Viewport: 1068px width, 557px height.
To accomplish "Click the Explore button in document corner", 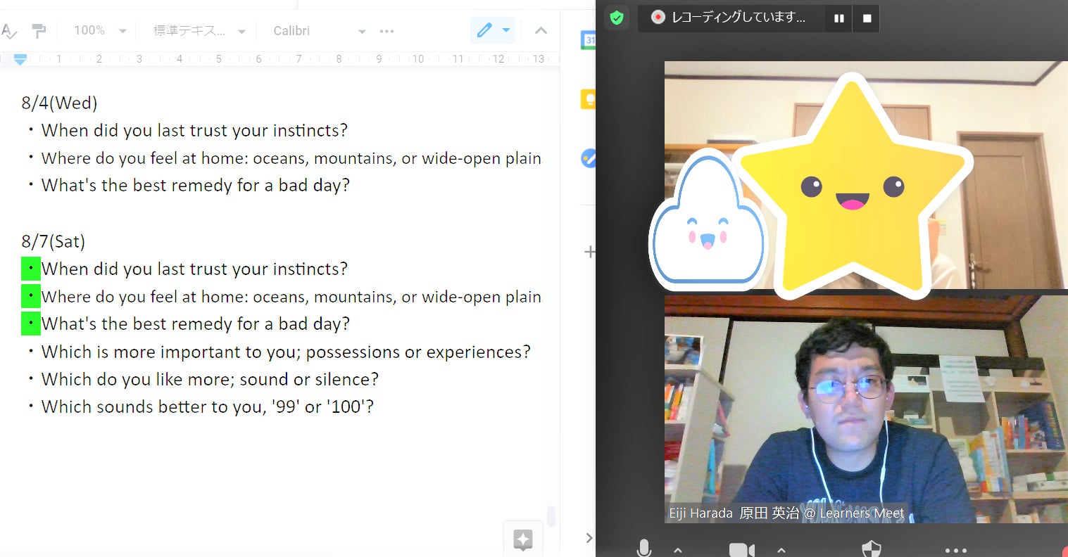I will coord(522,539).
